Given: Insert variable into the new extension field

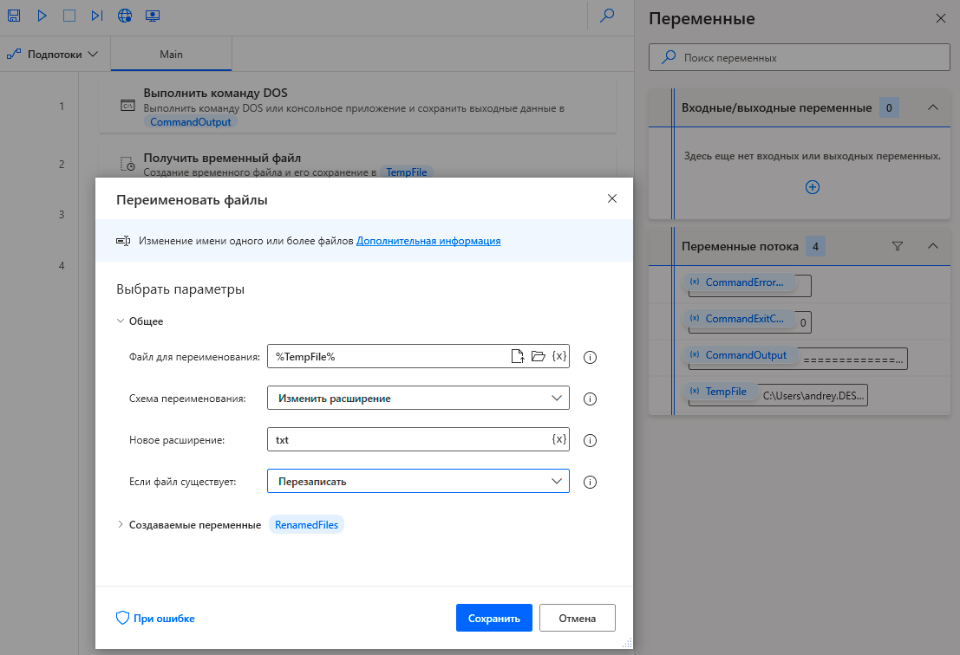Looking at the screenshot, I should click(559, 439).
